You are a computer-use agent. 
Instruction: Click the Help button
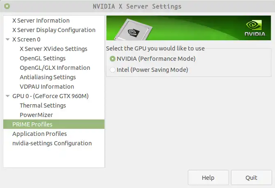tap(208, 178)
